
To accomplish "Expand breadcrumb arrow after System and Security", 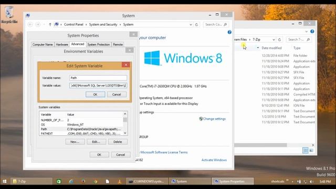I will (120, 25).
